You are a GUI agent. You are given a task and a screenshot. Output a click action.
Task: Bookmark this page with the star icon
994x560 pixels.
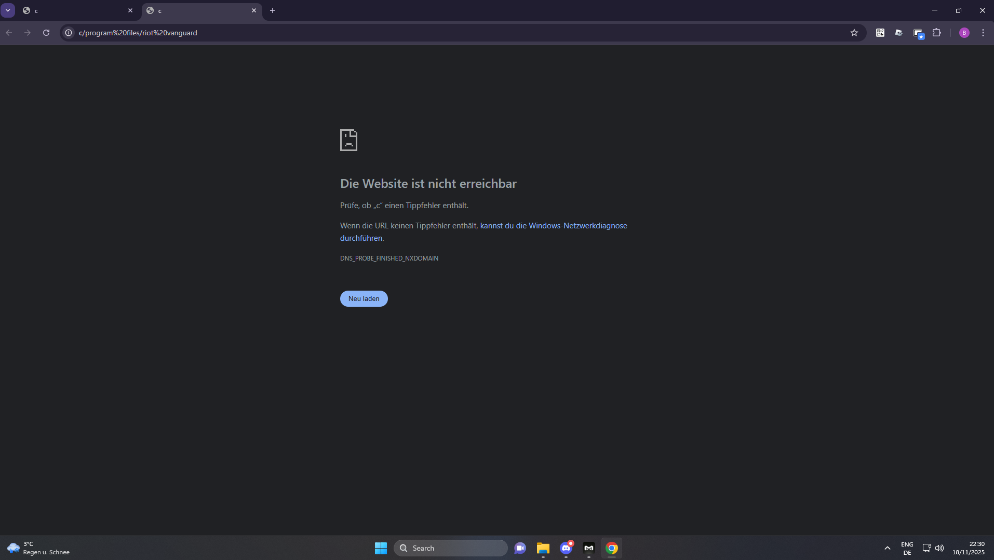[854, 33]
